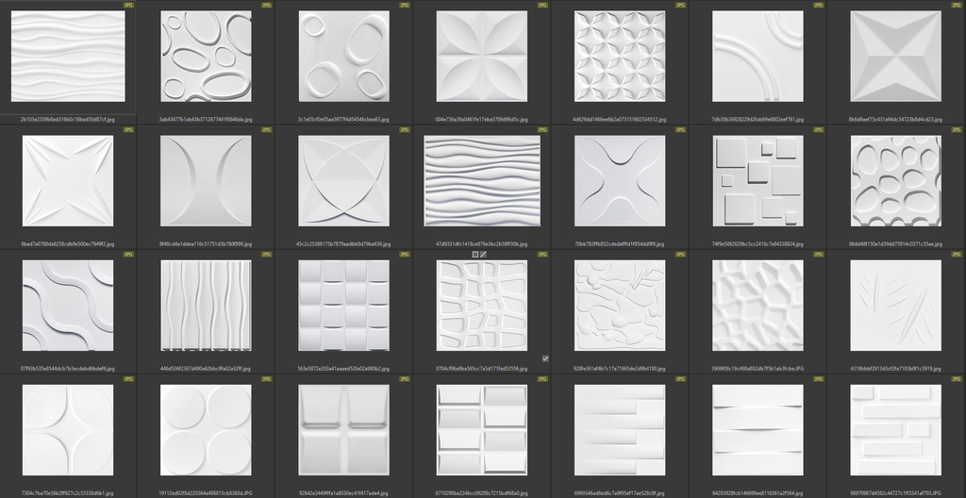Select the wavy-lines image 2b103e2359
Image resolution: width=966 pixels, height=498 pixels.
tap(68, 56)
